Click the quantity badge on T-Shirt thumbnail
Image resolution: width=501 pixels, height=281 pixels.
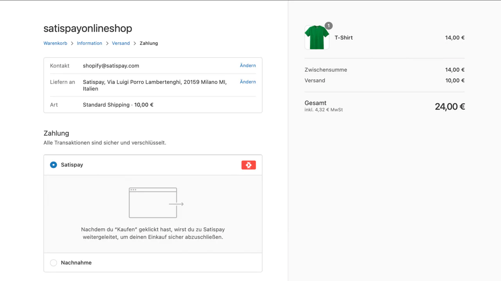click(329, 26)
